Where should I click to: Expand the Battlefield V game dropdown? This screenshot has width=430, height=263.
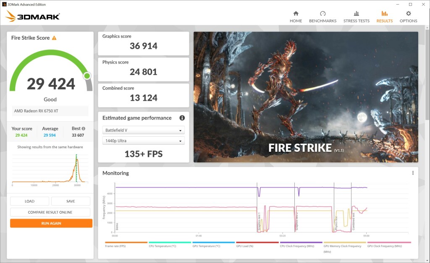[143, 130]
